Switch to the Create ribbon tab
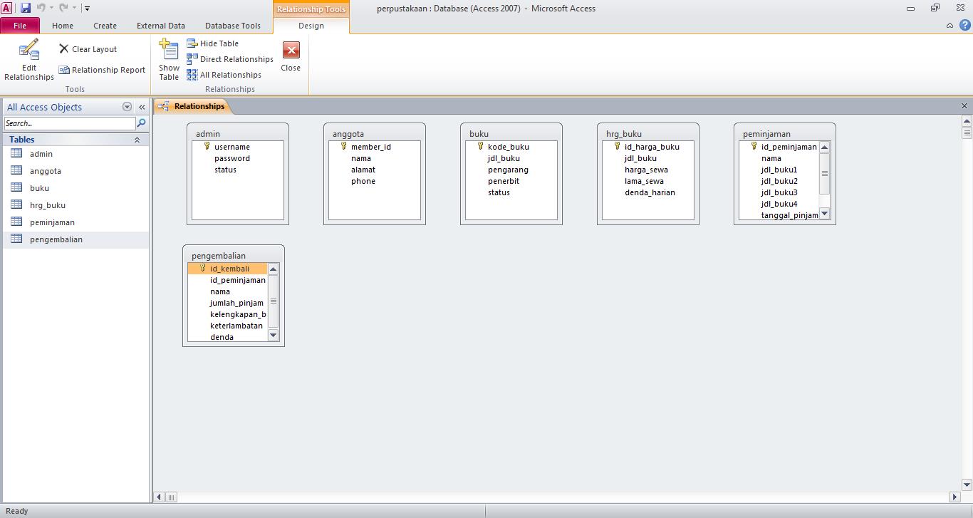The height and width of the screenshot is (518, 973). coord(105,26)
